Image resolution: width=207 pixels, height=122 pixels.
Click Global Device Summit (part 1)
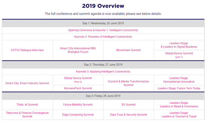pyautogui.click(x=179, y=55)
